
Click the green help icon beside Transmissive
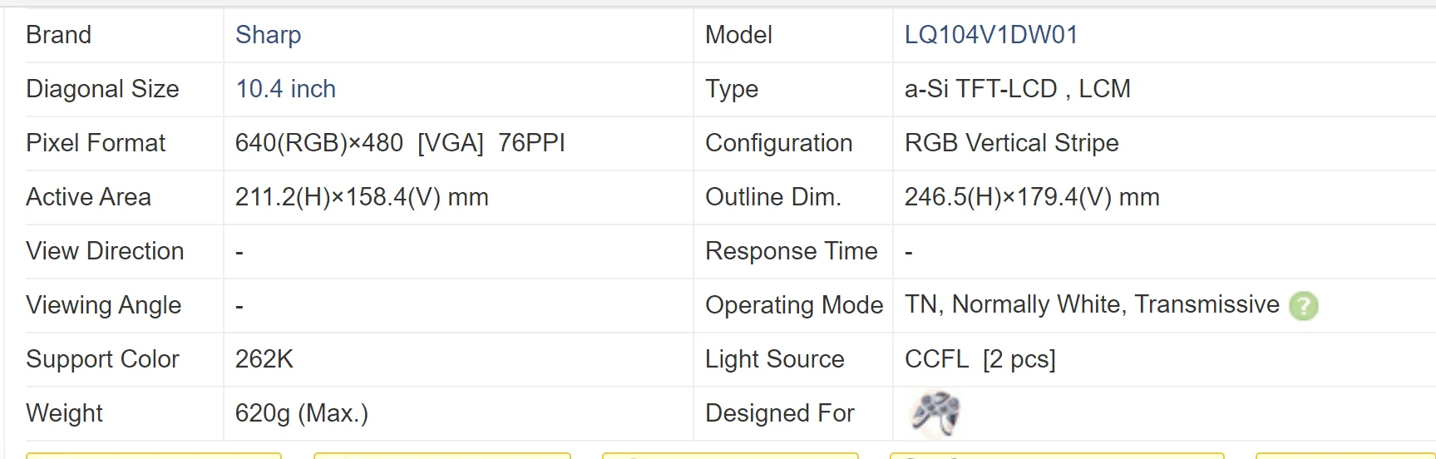pos(1303,306)
